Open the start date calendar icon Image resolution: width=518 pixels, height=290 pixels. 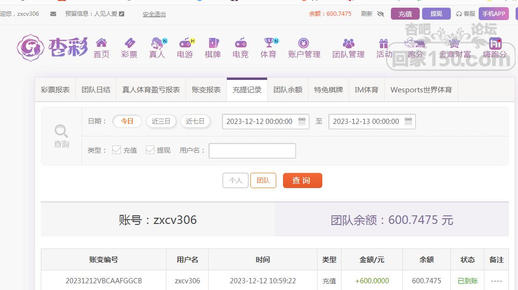click(x=302, y=121)
